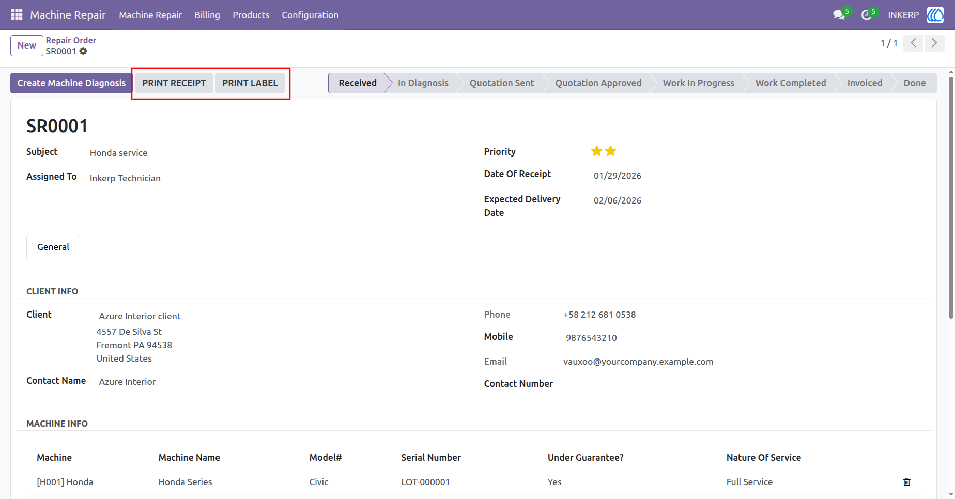The height and width of the screenshot is (499, 955).
Task: Switch to the General tab
Action: coord(53,247)
